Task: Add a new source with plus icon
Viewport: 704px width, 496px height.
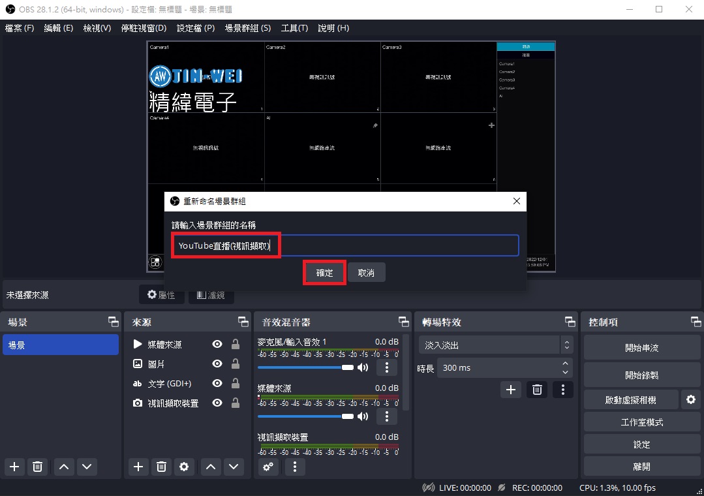Action: click(x=138, y=467)
